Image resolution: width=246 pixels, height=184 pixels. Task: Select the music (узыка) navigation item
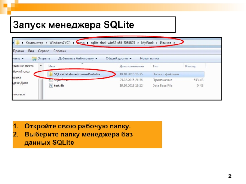pos(17,77)
